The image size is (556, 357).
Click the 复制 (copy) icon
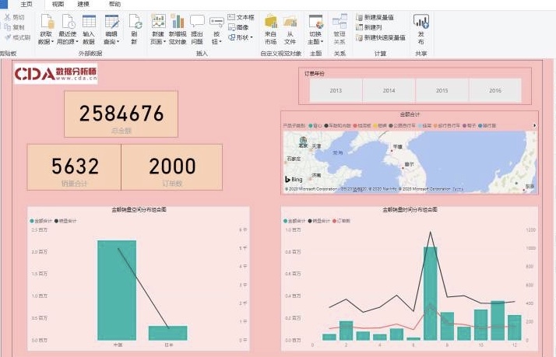pyautogui.click(x=7, y=27)
